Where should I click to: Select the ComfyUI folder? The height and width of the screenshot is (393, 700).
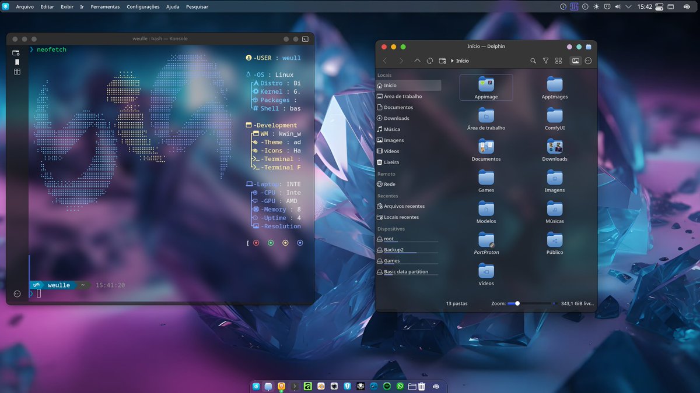(555, 119)
